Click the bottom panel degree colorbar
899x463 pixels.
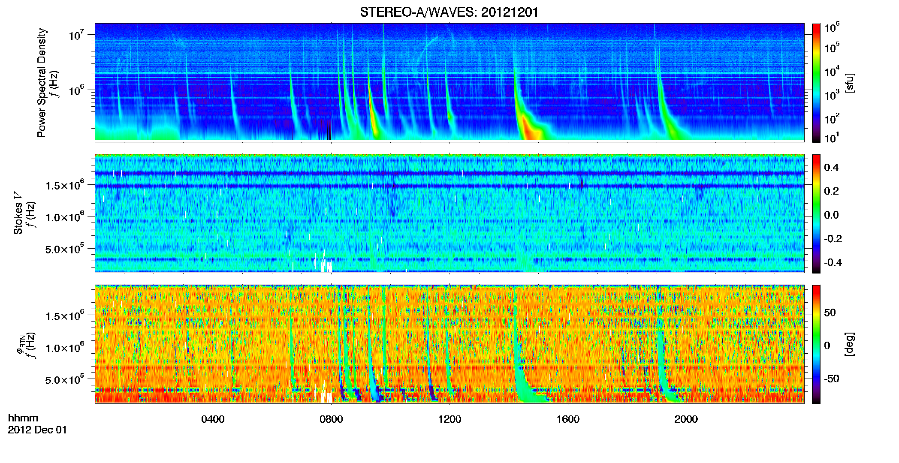click(x=816, y=344)
